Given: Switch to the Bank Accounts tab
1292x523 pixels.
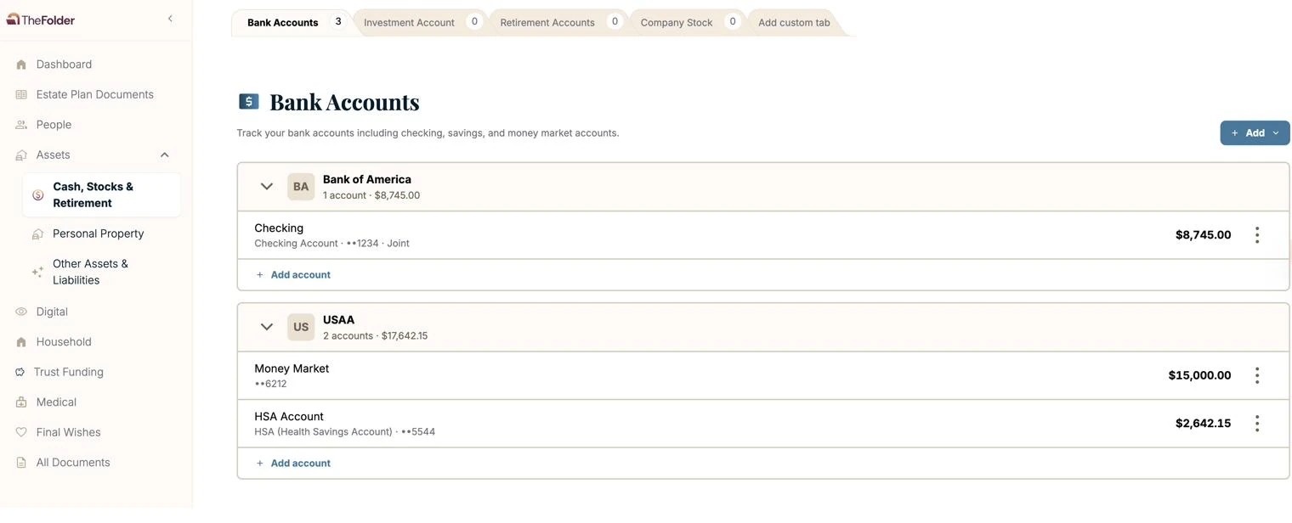Looking at the screenshot, I should click(292, 22).
